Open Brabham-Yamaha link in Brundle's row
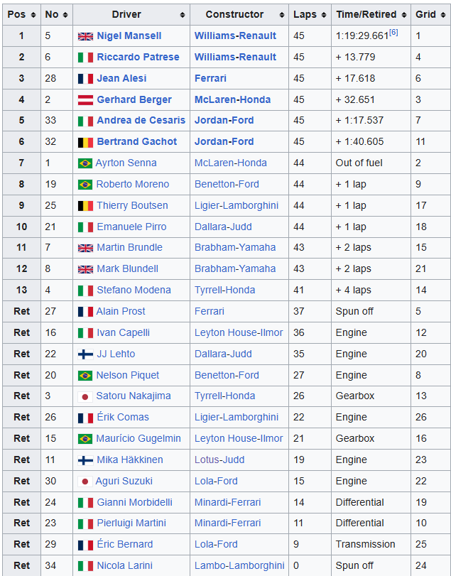 coord(235,247)
